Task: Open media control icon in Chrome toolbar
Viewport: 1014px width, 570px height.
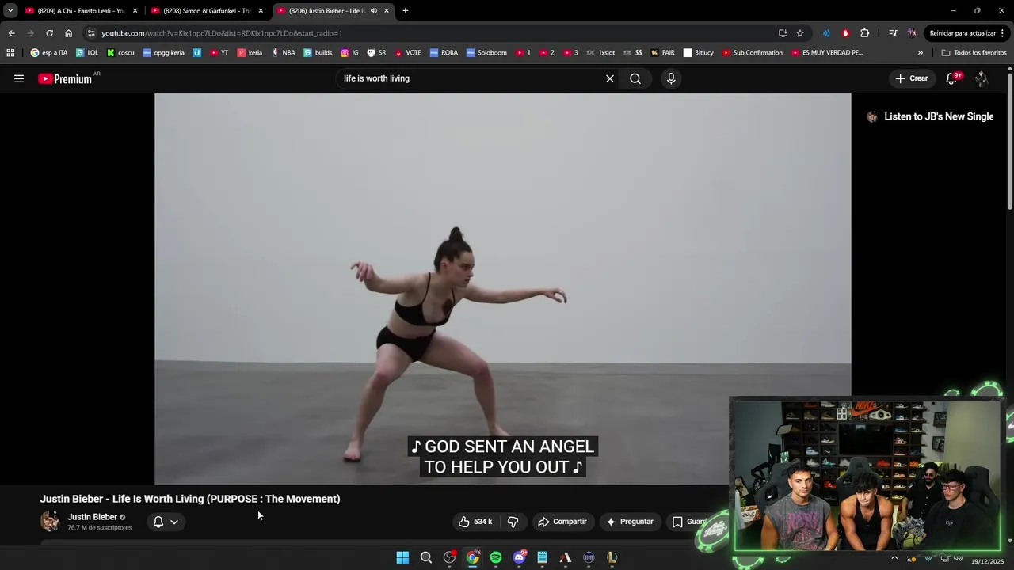Action: (x=893, y=33)
